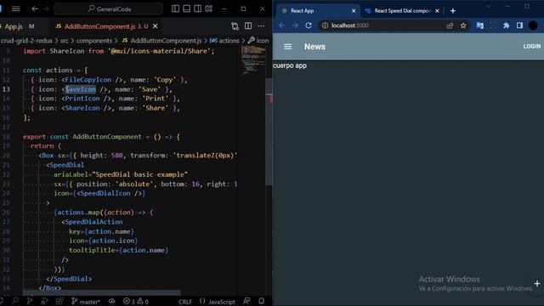Click the SpeedDialAction opening tag

pyautogui.click(x=93, y=222)
